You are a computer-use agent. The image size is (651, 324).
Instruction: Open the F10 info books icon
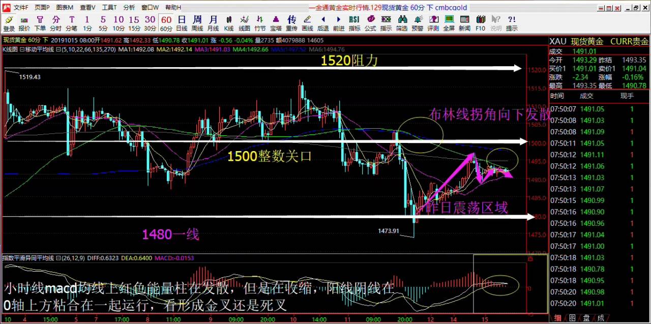coord(481,23)
